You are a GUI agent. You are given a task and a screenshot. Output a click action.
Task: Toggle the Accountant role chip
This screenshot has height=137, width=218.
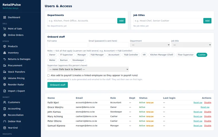pos(114,55)
